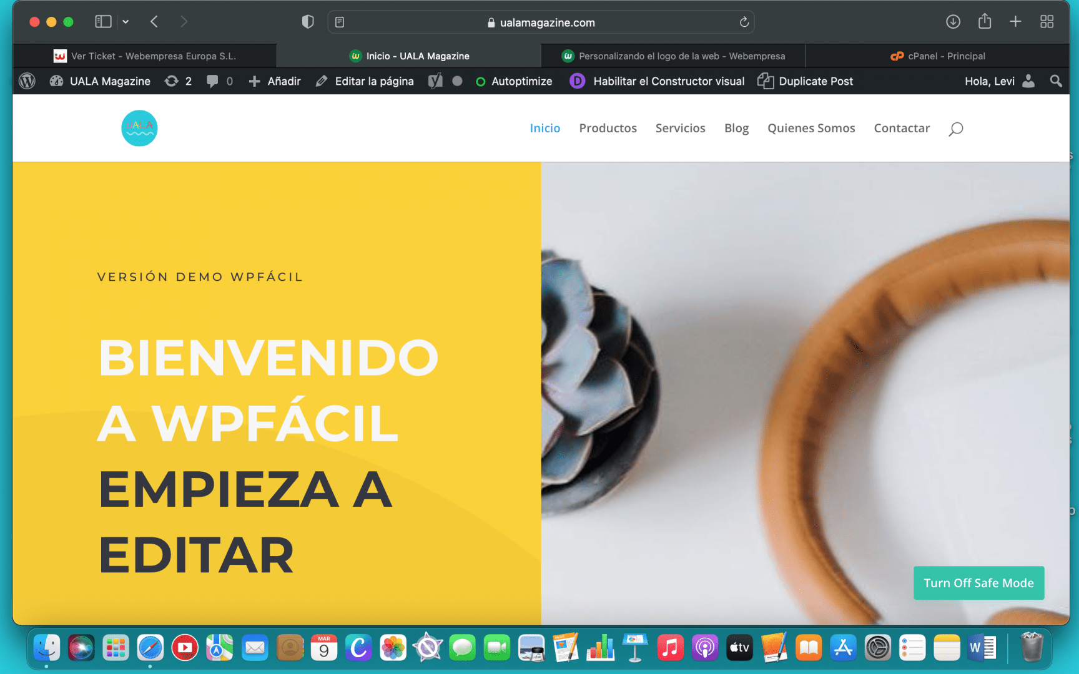Show Safari downloads
This screenshot has width=1079, height=674.
tap(953, 22)
